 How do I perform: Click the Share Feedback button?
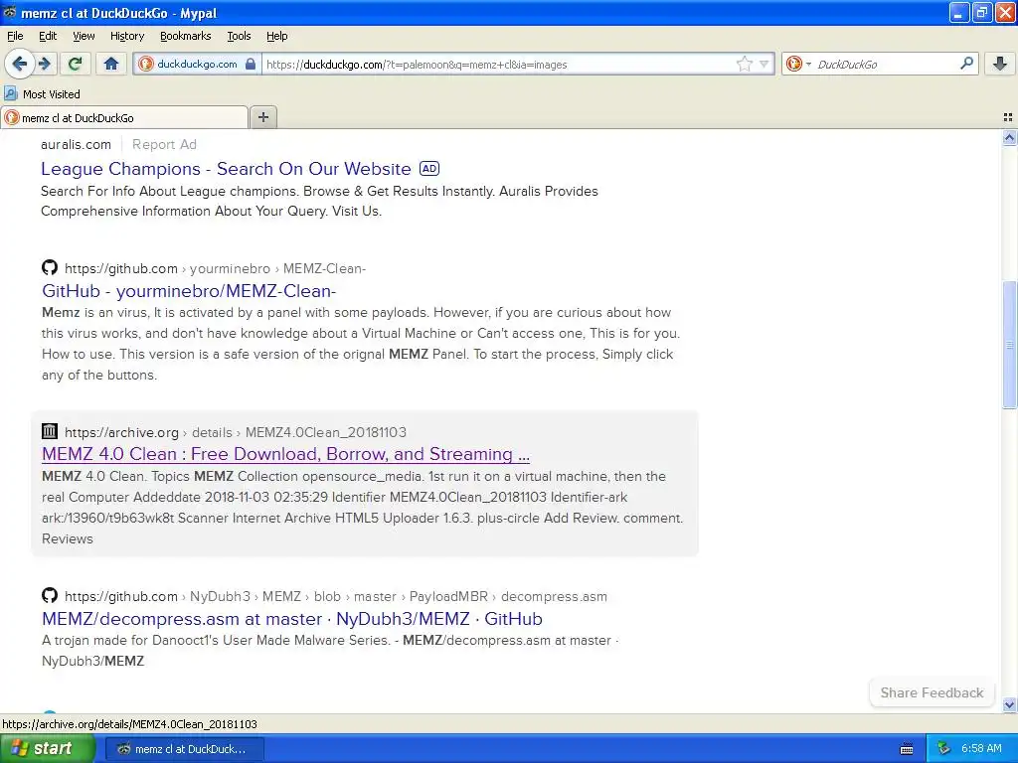932,692
